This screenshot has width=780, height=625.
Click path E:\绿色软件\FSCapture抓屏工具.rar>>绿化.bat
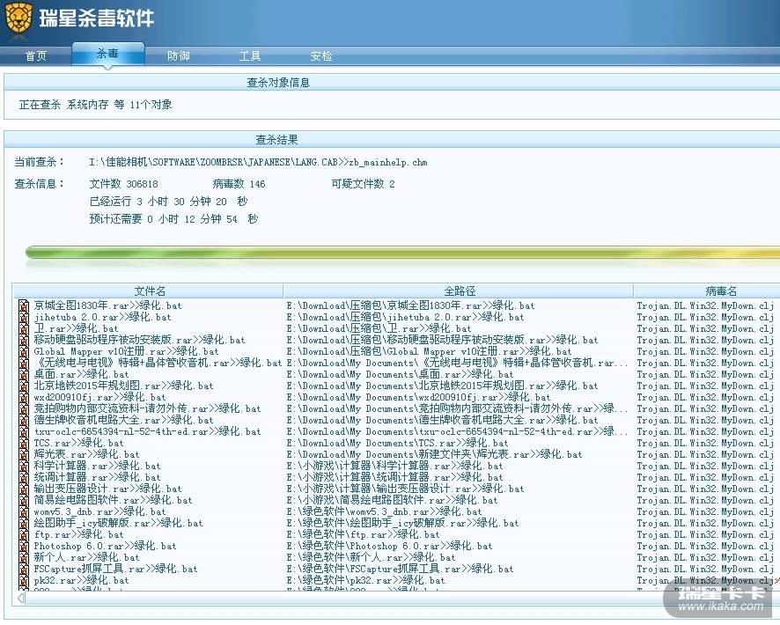click(400, 569)
